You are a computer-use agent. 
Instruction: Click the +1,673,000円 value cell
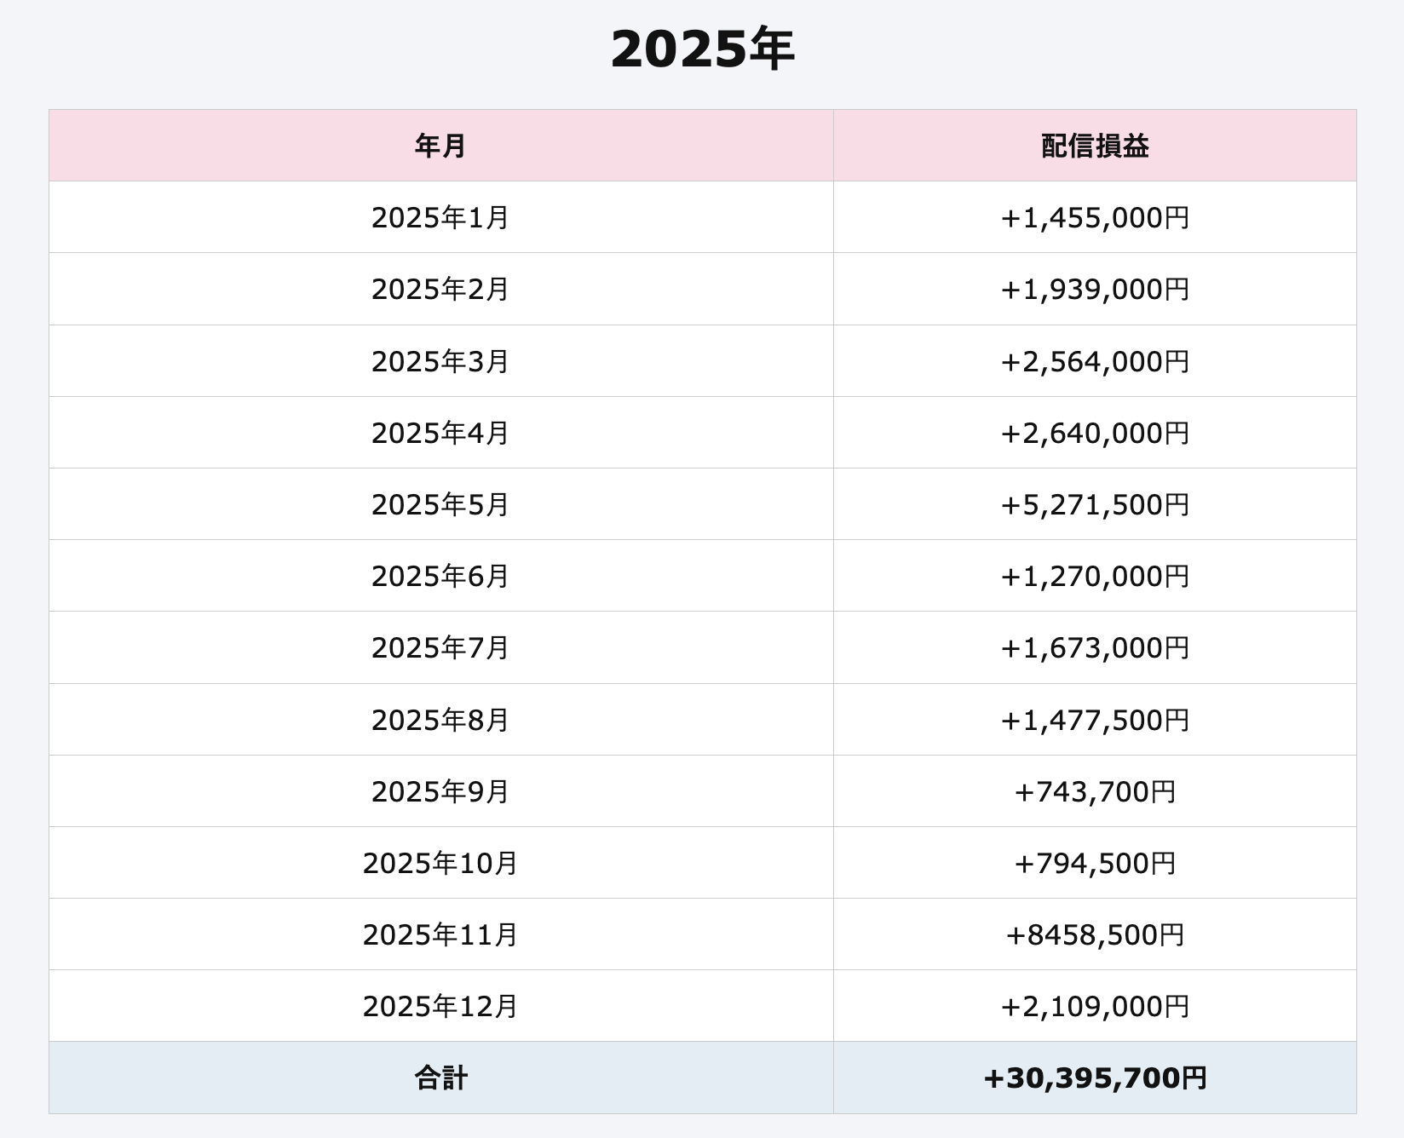coord(1095,647)
